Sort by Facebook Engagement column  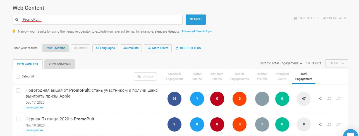click(x=174, y=76)
